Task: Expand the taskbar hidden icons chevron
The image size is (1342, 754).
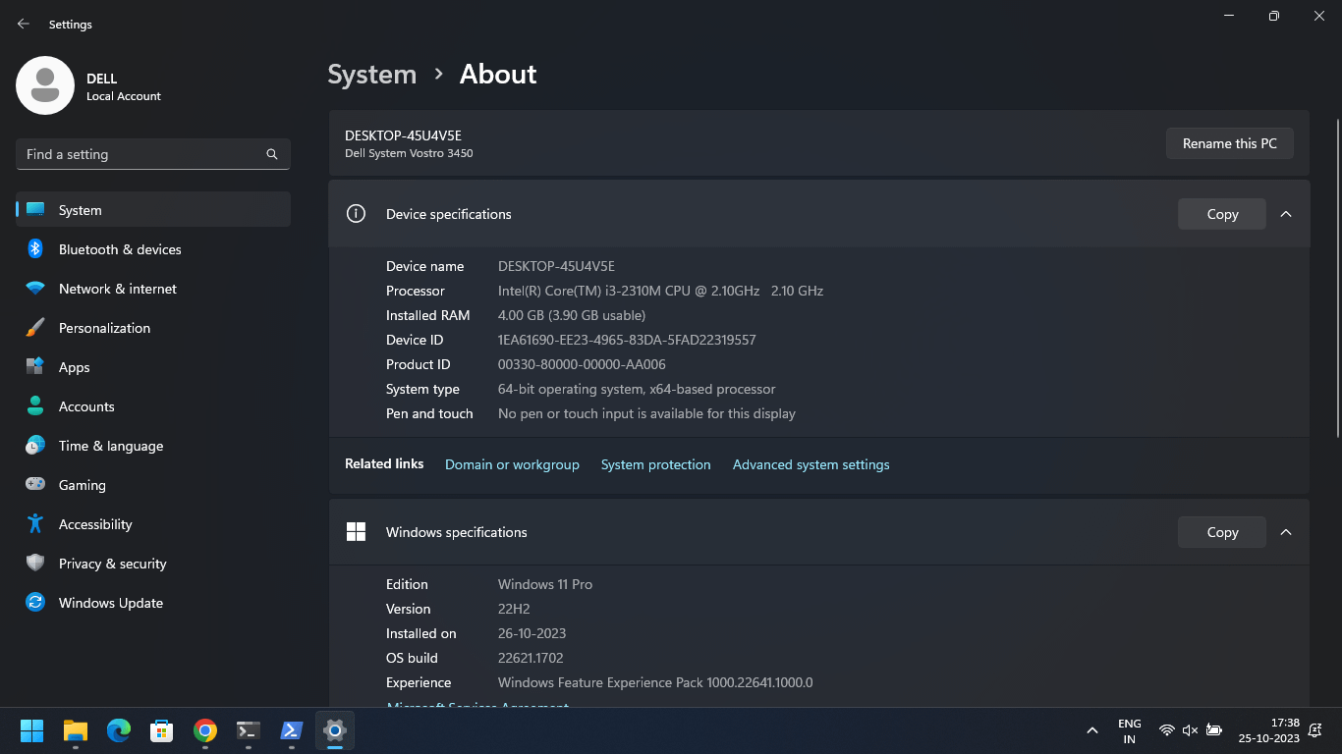Action: [1091, 730]
